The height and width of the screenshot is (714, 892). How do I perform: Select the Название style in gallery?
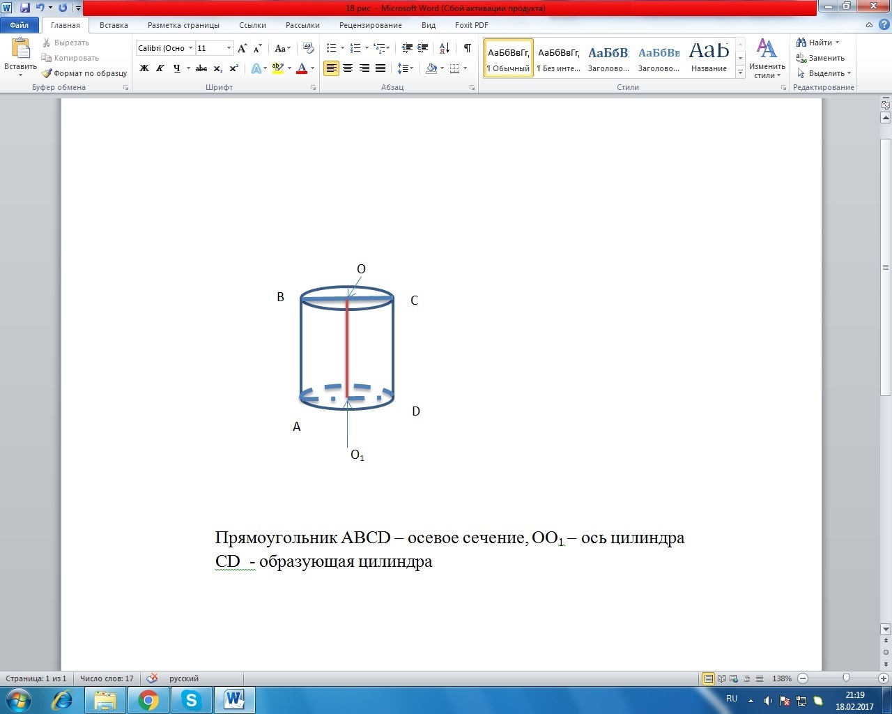coord(709,57)
